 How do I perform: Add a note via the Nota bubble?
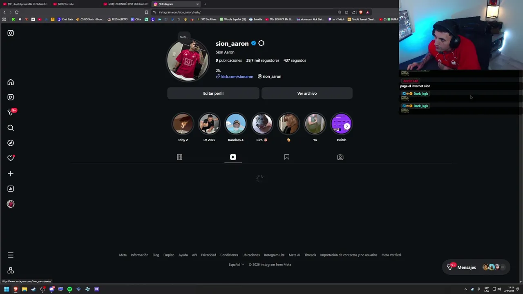[184, 37]
